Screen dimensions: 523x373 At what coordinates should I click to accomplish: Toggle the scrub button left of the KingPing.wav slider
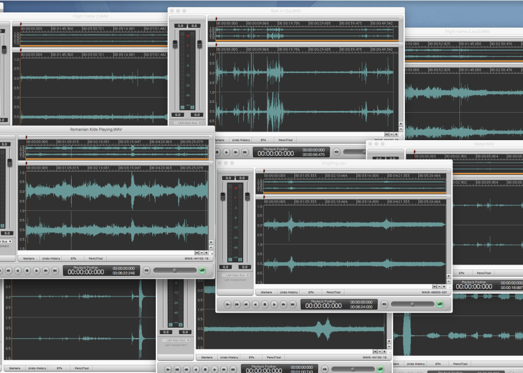(x=383, y=305)
